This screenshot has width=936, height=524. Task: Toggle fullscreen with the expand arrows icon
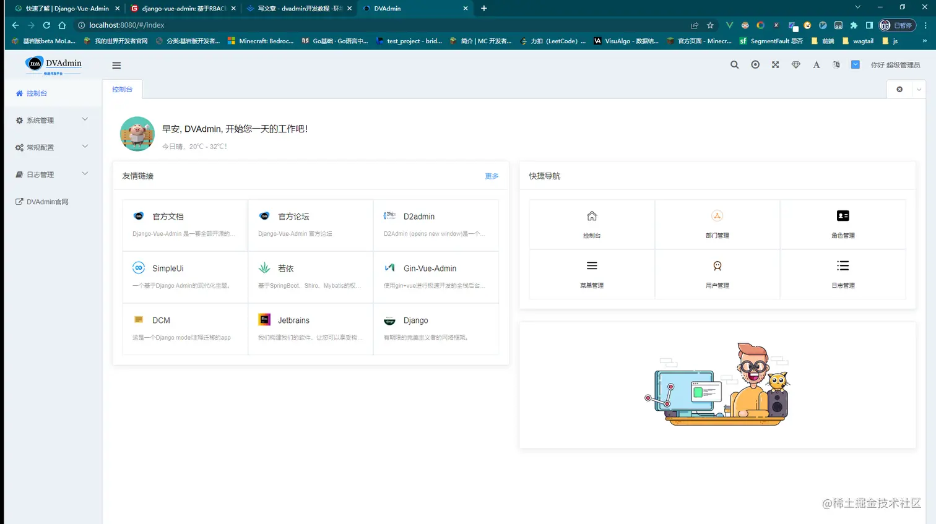(775, 64)
